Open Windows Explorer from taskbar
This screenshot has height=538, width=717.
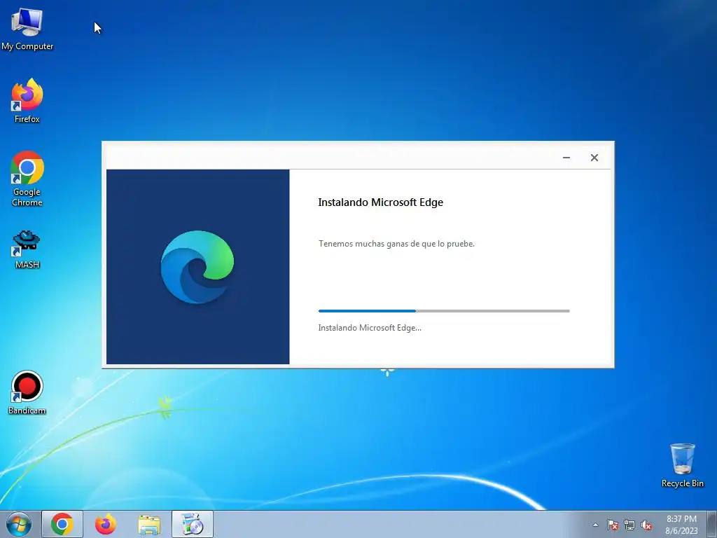point(149,524)
